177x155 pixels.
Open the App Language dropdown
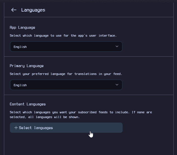pyautogui.click(x=66, y=47)
